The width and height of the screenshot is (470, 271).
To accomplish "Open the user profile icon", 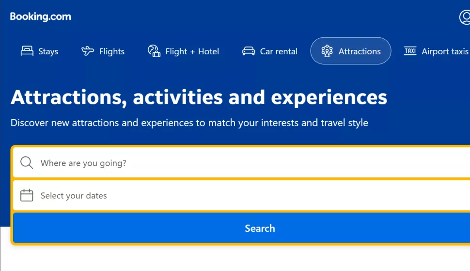I will tap(465, 17).
